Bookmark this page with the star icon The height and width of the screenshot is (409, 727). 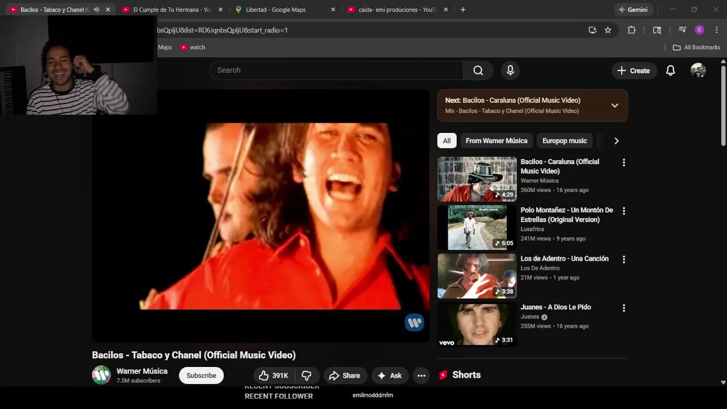(x=608, y=30)
